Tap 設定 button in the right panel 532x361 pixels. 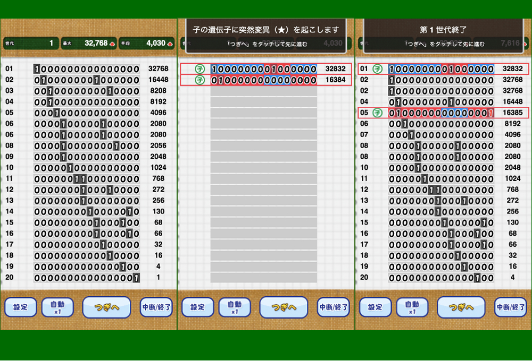click(375, 307)
